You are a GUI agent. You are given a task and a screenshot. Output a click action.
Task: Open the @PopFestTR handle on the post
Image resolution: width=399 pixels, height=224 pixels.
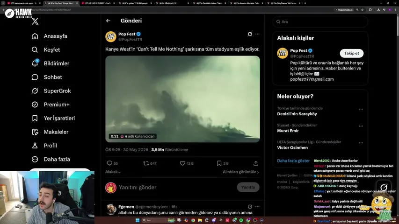(131, 40)
